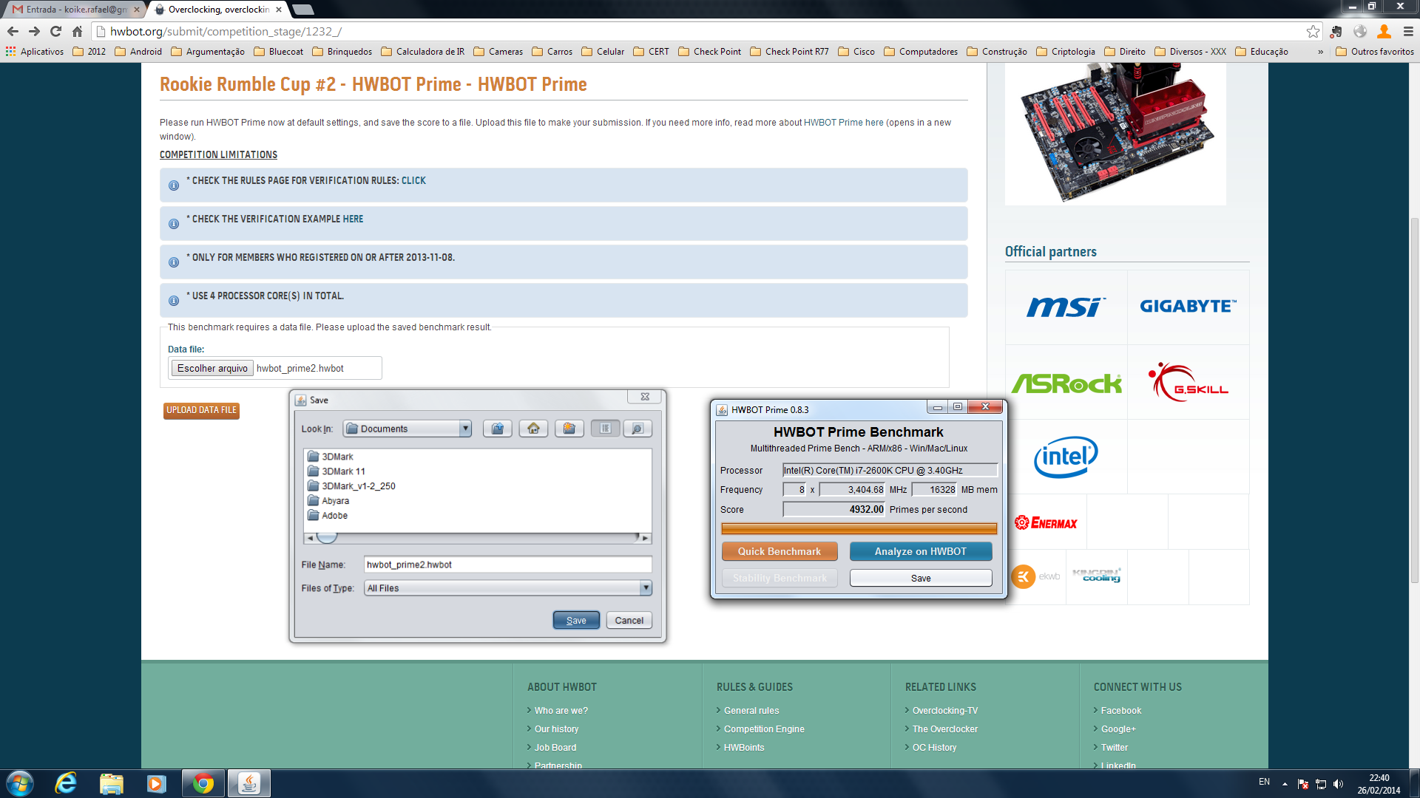This screenshot has height=798, width=1420.
Task: Open the Calculadora de IR bookmark folder
Action: click(422, 52)
